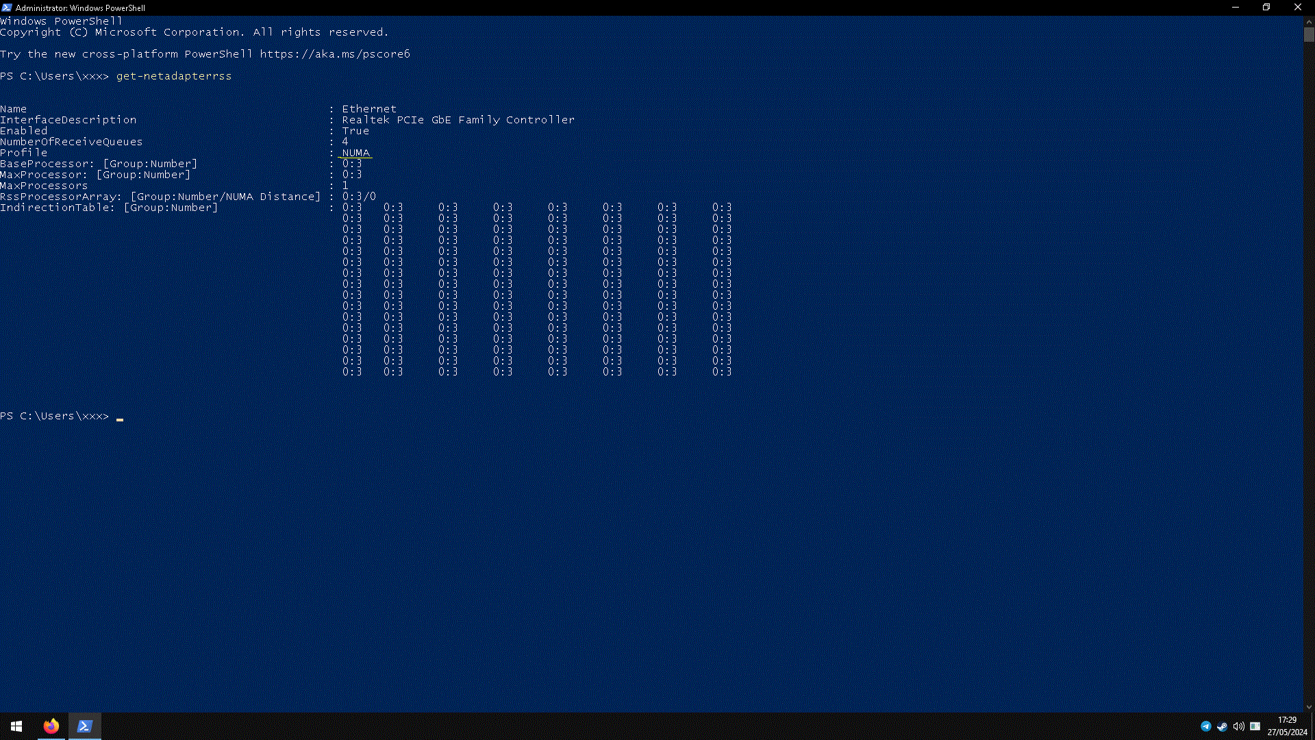Click the gray tray icon beside the speaker
This screenshot has height=740, width=1315.
1255,726
